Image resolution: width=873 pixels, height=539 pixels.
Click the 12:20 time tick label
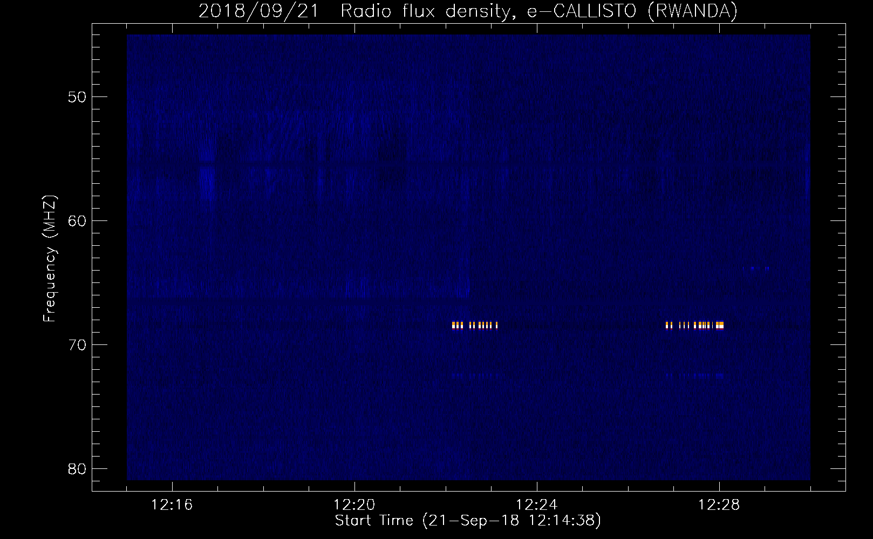354,505
